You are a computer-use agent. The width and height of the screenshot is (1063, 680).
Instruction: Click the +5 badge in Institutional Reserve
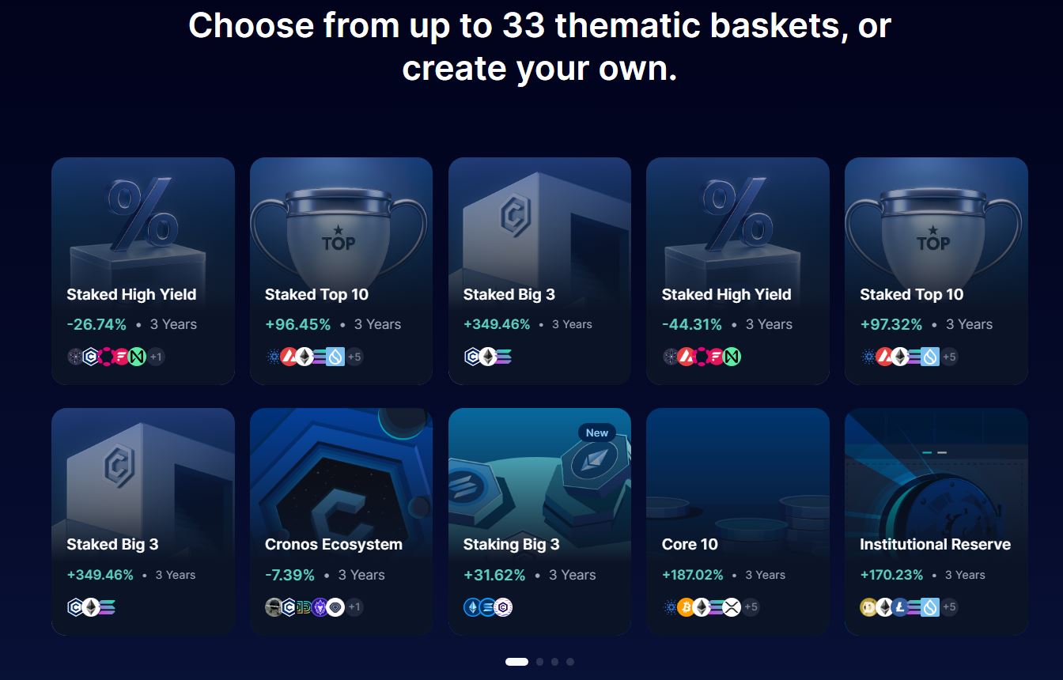coord(949,607)
